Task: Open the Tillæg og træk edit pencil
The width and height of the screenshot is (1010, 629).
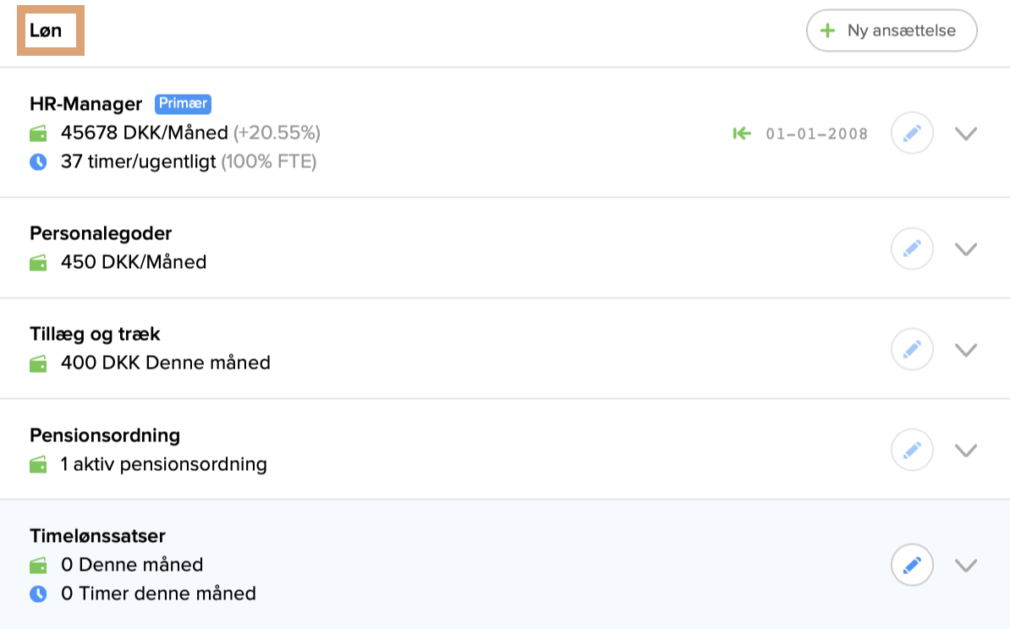Action: click(912, 349)
